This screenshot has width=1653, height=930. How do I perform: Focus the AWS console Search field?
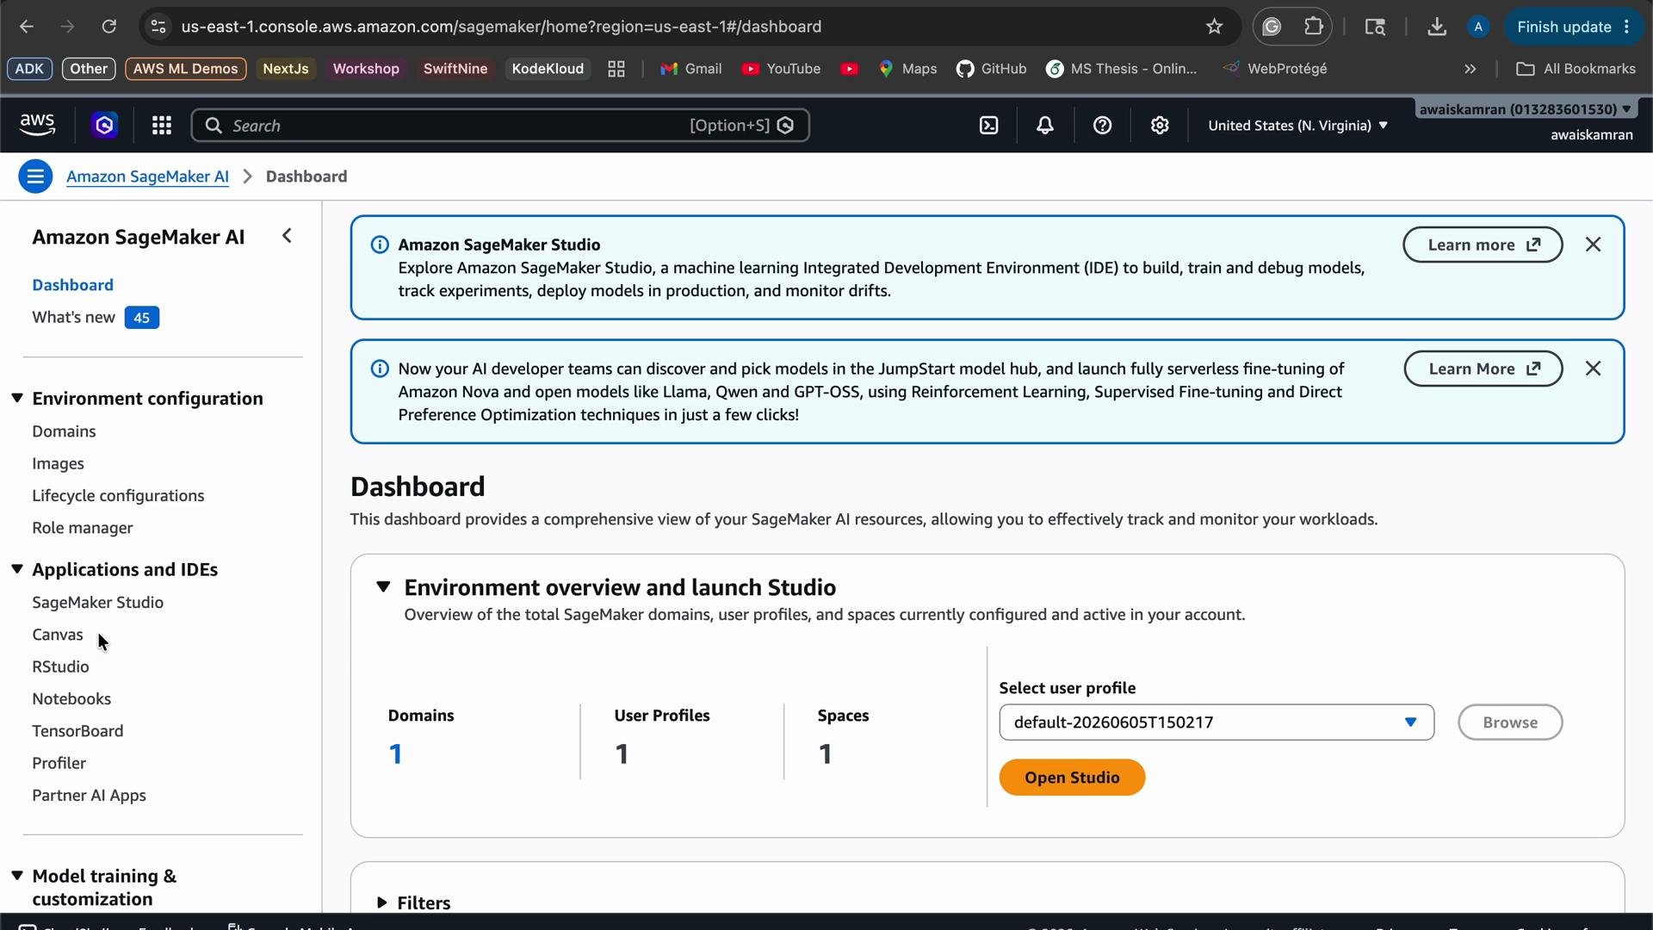pyautogui.click(x=500, y=126)
